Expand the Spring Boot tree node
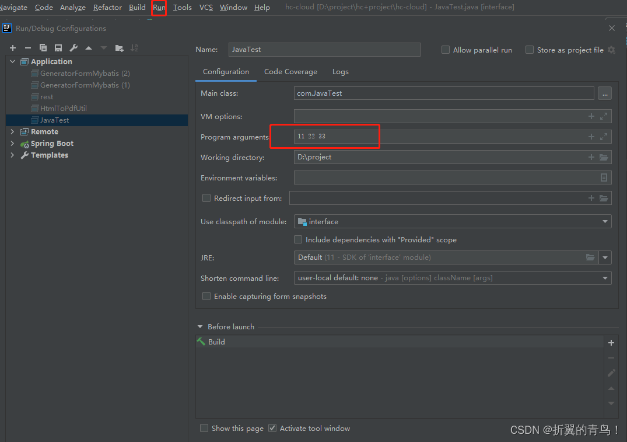The height and width of the screenshot is (442, 627). click(x=12, y=143)
